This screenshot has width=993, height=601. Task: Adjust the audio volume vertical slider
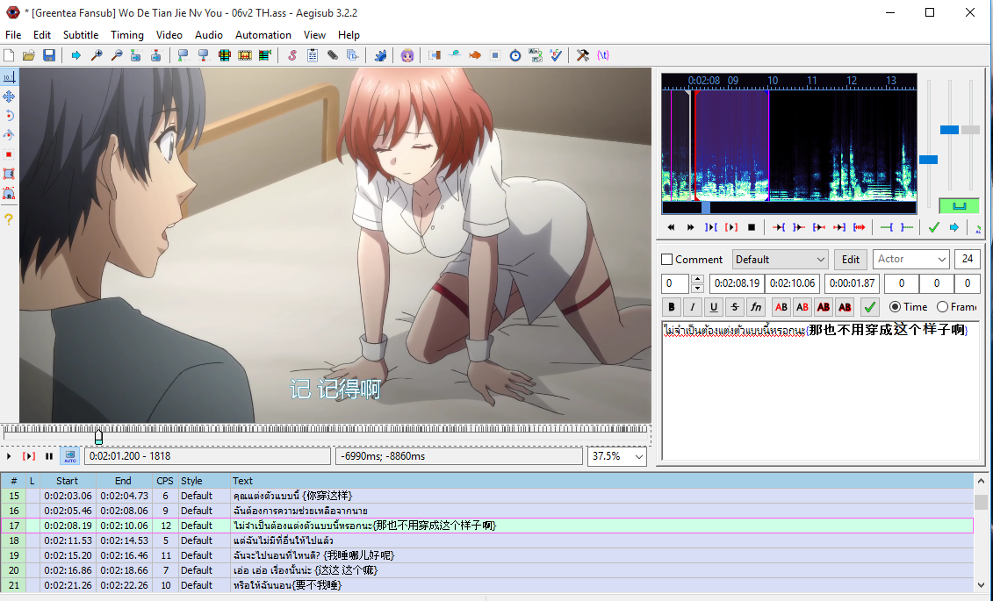point(970,130)
